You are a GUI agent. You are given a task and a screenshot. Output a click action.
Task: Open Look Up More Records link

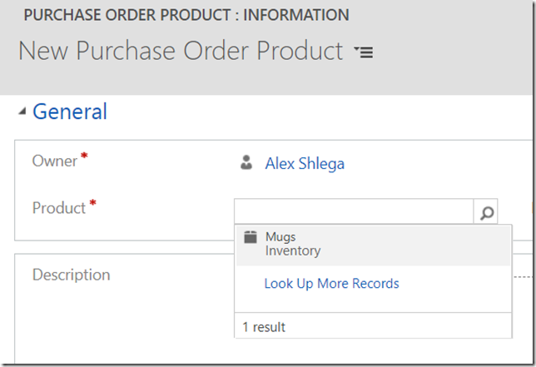331,284
